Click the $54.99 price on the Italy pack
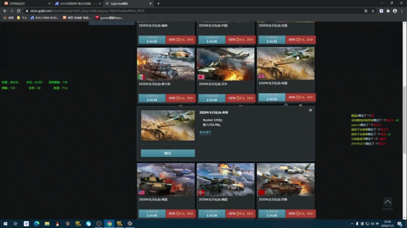The width and height of the screenshot is (407, 228). 152,98
